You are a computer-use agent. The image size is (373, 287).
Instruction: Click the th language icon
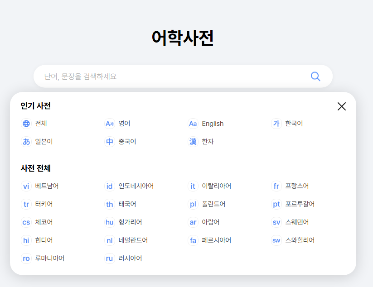(110, 204)
